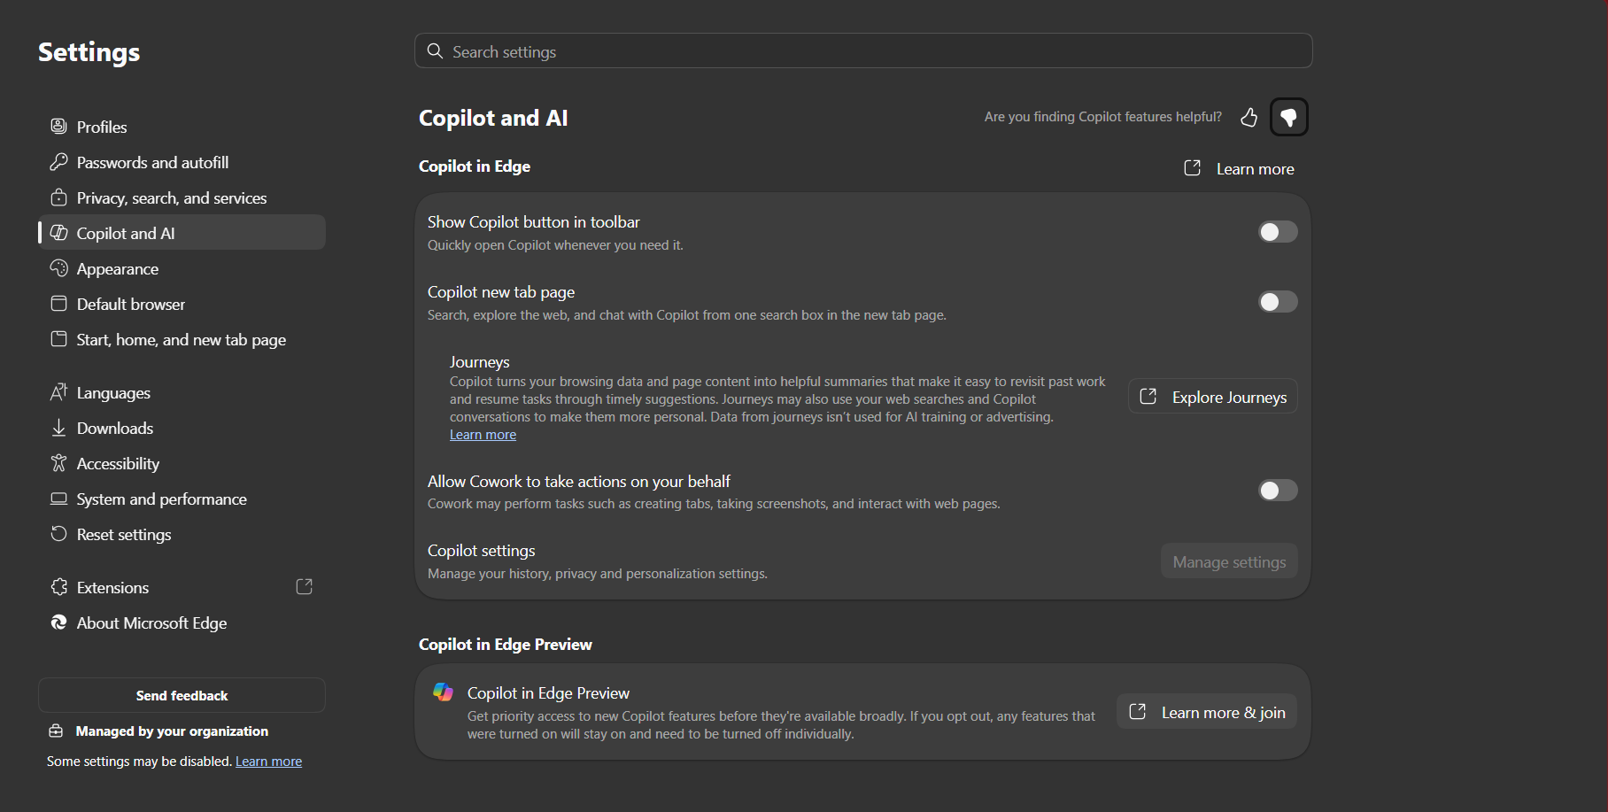1608x812 pixels.
Task: Open Start, home, and new tab page
Action: (x=182, y=339)
